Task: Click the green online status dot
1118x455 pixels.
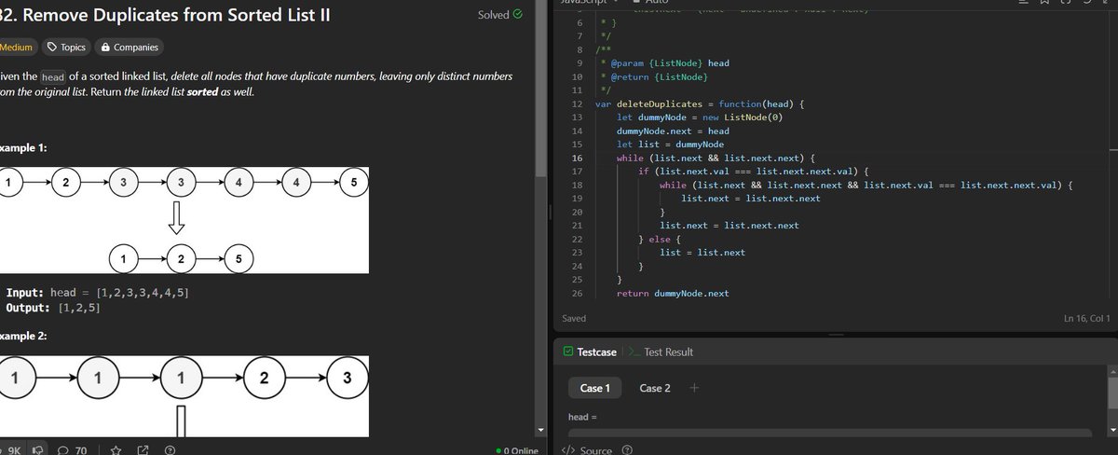Action: click(x=499, y=451)
